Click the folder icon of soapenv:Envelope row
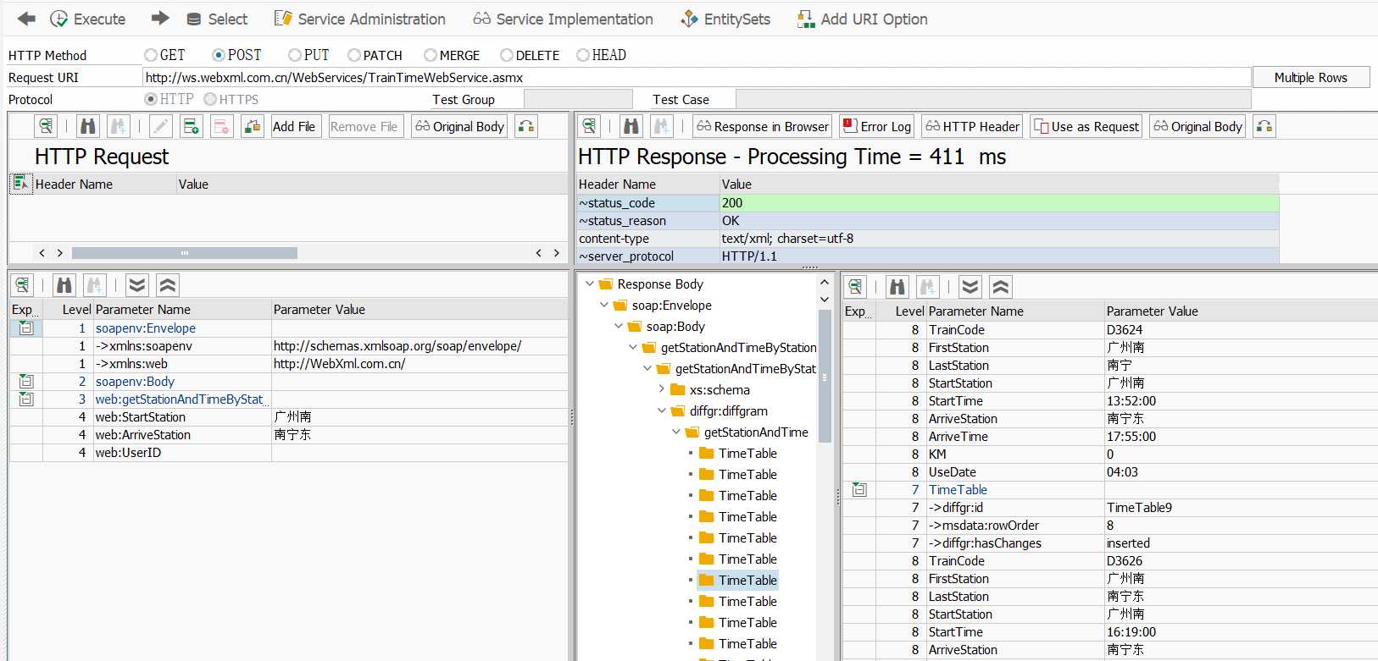Viewport: 1378px width, 661px height. (26, 328)
